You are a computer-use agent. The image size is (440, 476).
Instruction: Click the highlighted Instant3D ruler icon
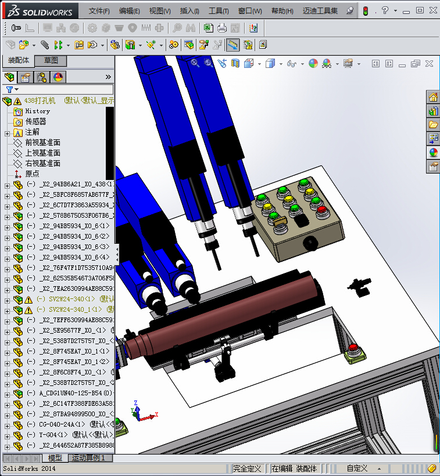pyautogui.click(x=232, y=45)
